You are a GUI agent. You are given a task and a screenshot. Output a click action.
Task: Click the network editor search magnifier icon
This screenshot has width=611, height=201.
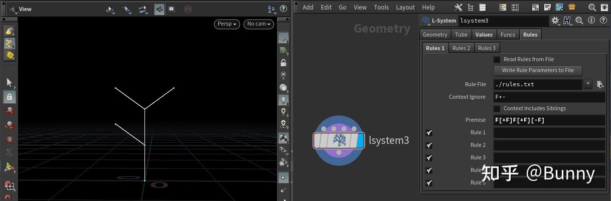click(x=592, y=7)
